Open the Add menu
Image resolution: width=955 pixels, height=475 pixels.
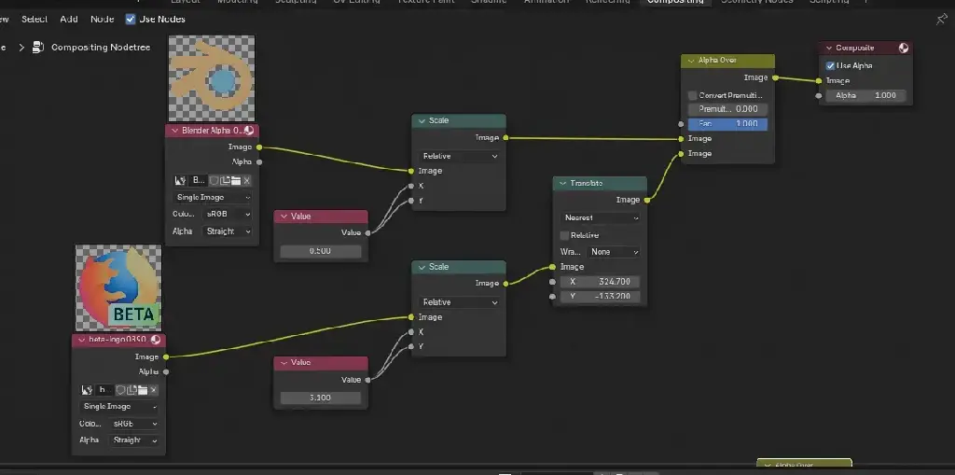coord(69,19)
